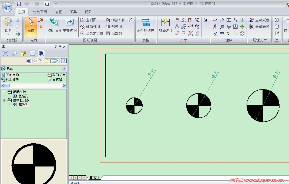Create an 辅助视图 auxiliary view
The image size is (289, 184).
[90, 27]
